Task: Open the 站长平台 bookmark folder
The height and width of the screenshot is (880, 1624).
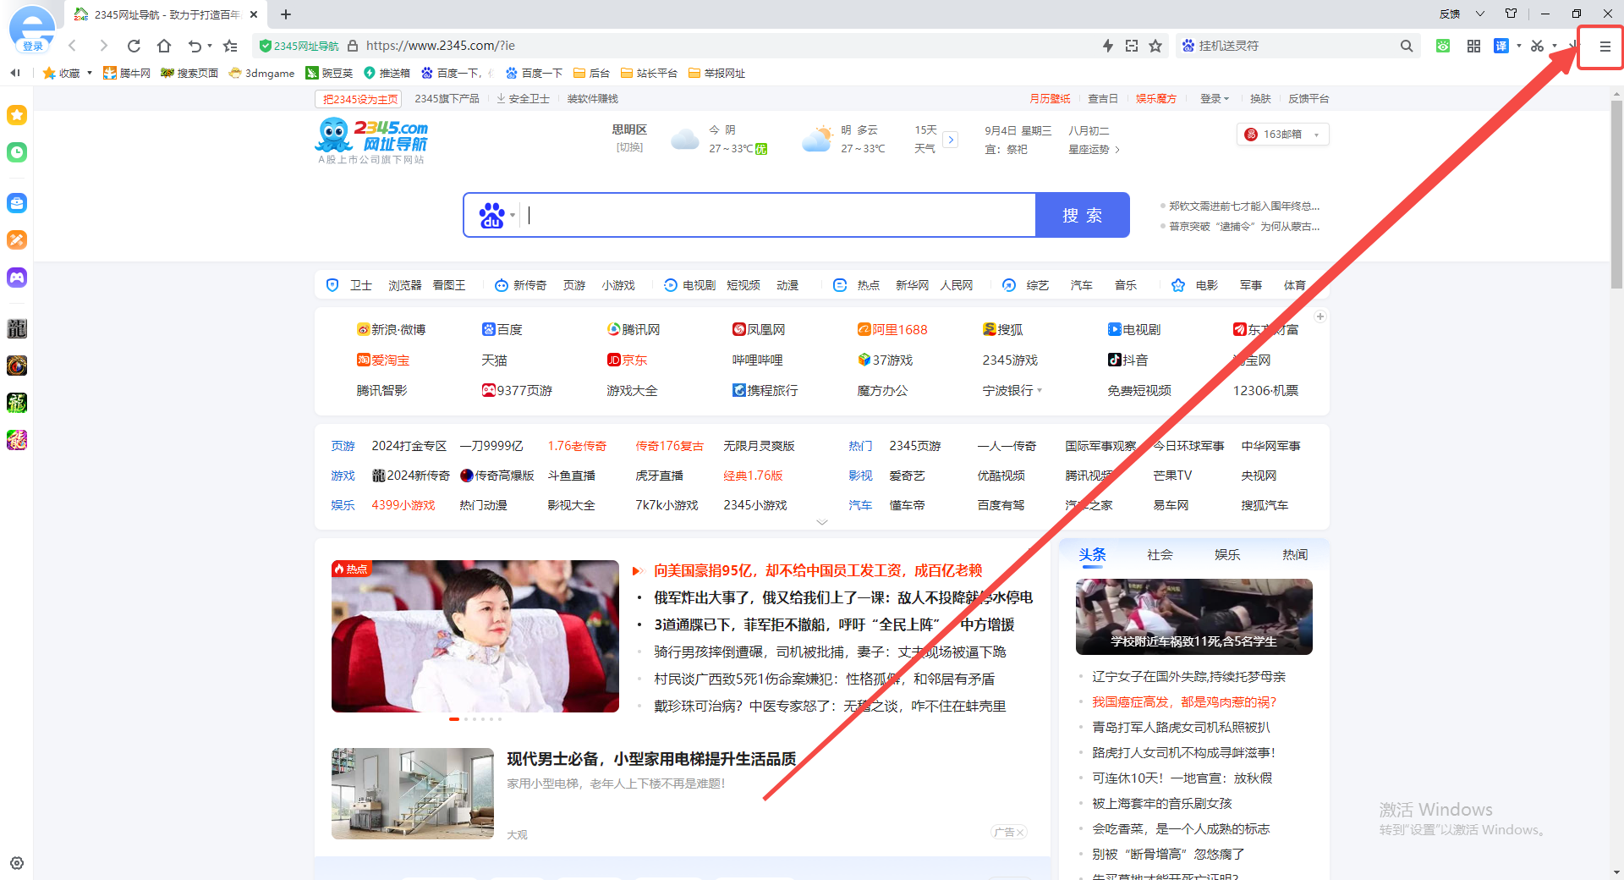Action: [649, 73]
